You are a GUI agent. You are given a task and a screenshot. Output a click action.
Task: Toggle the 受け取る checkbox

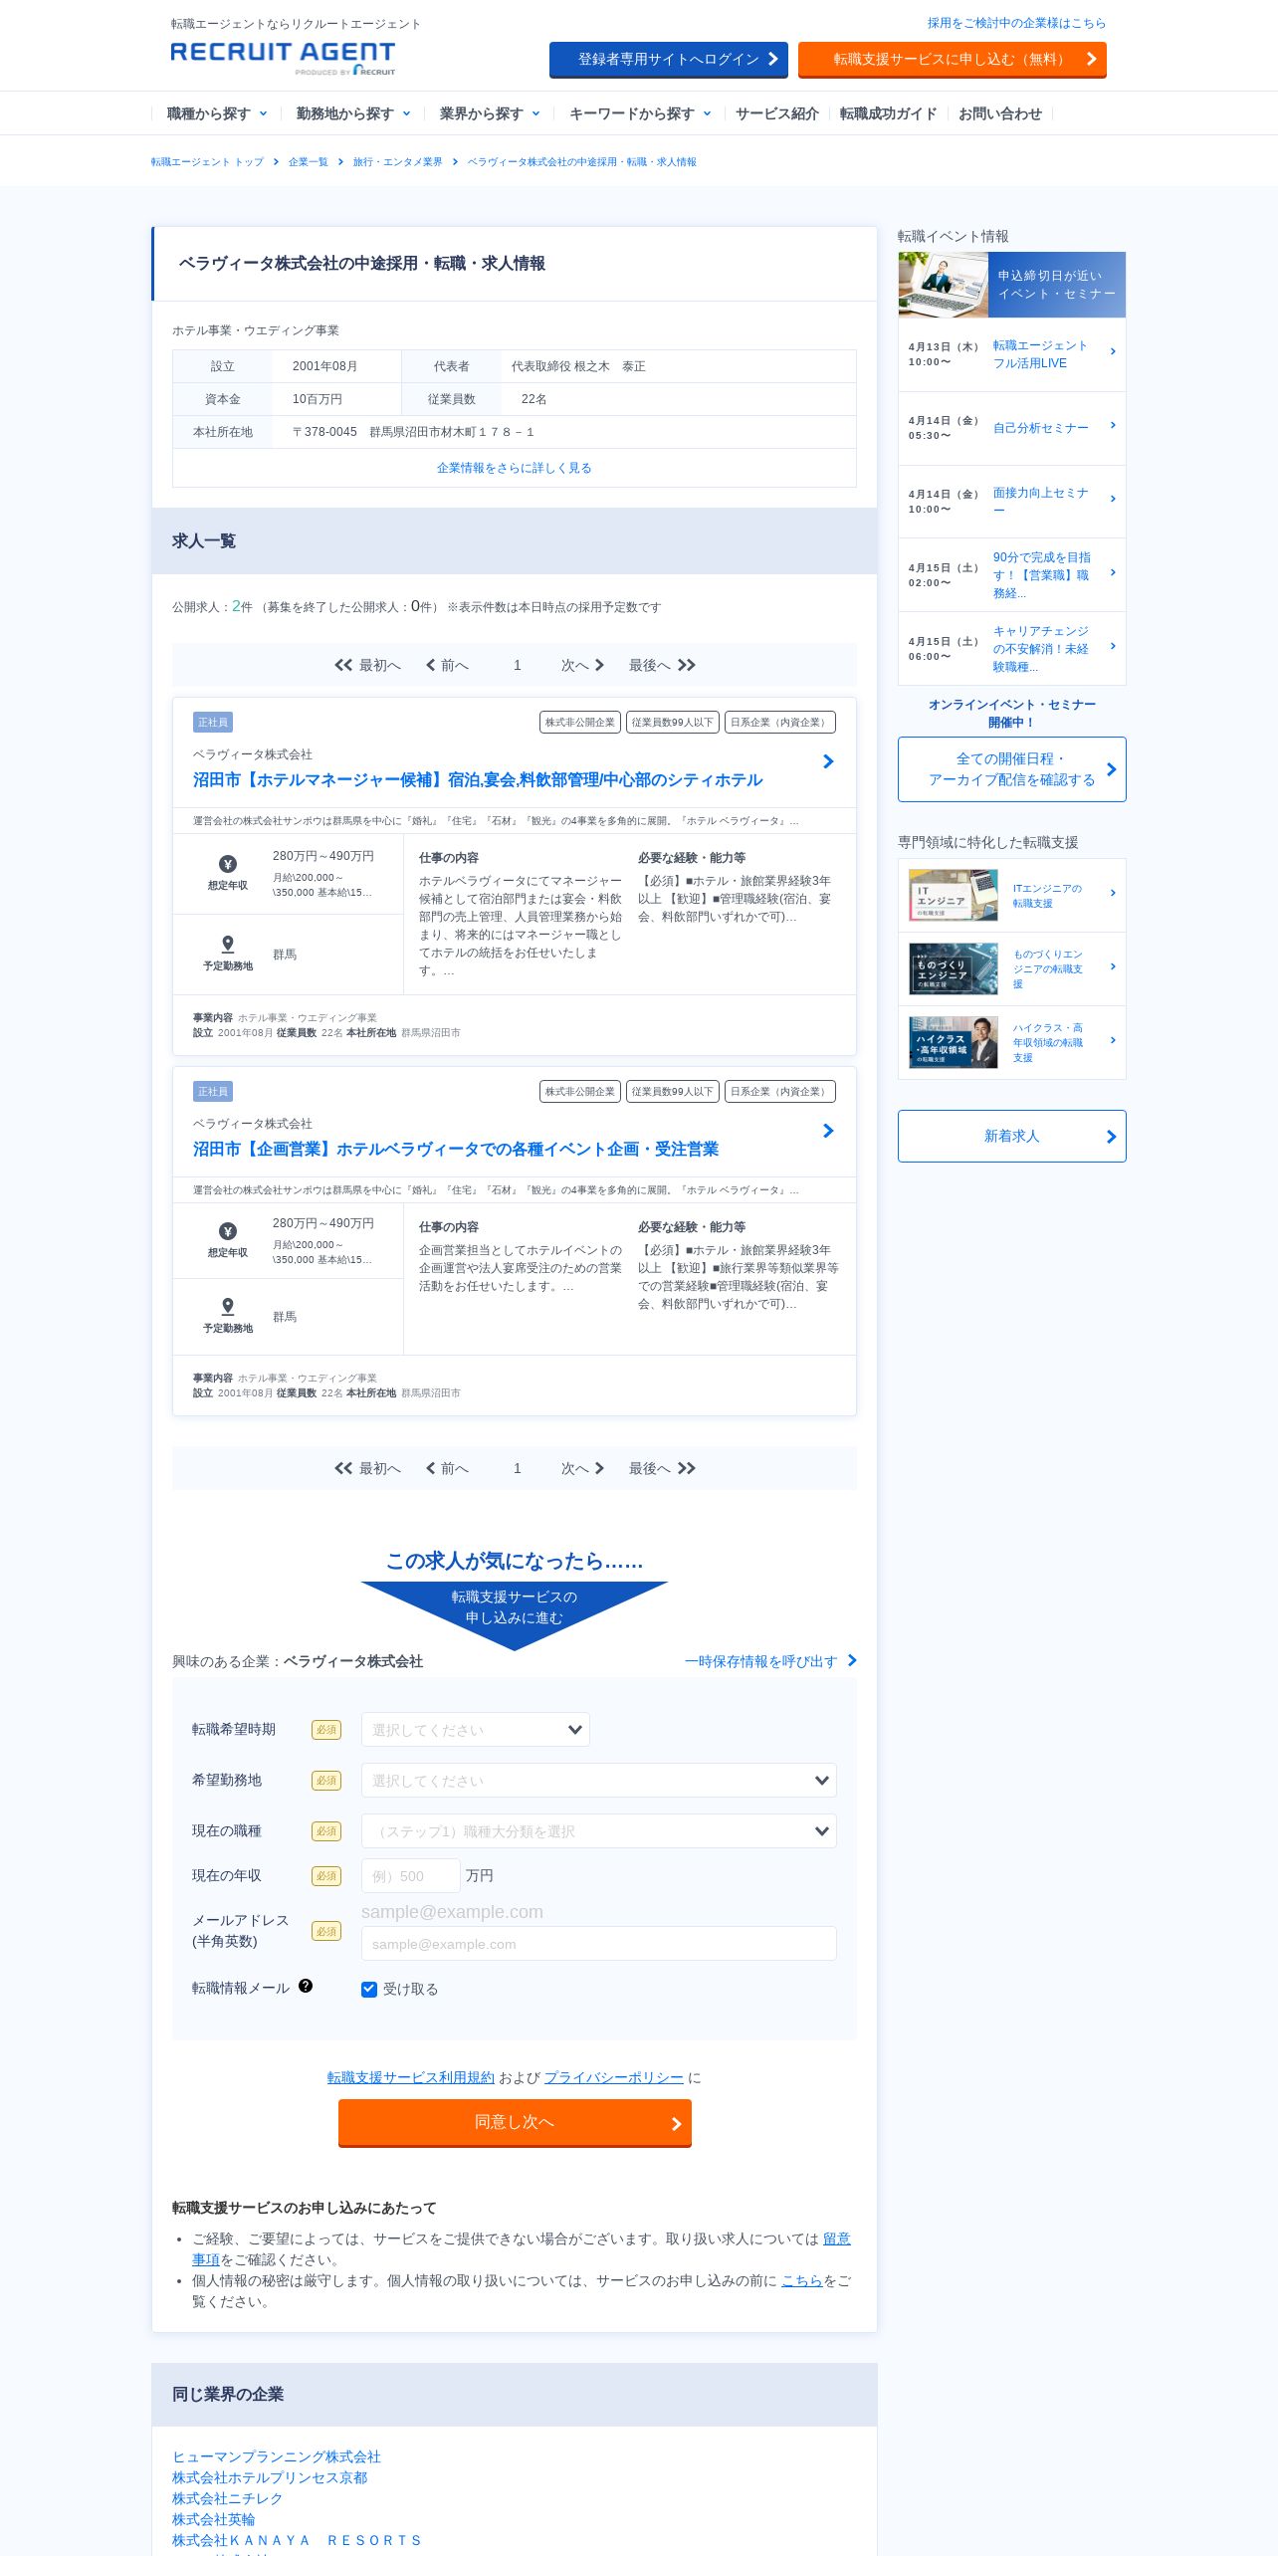pyautogui.click(x=369, y=1989)
